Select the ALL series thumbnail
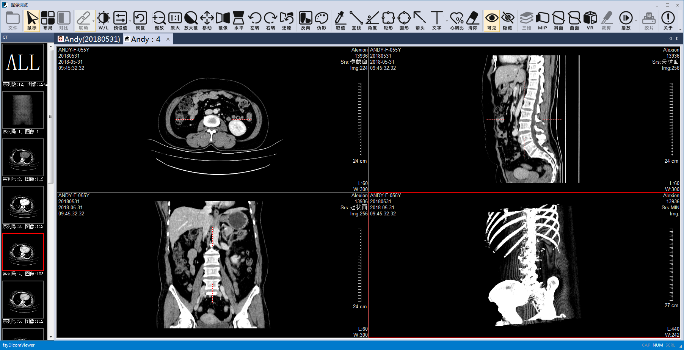The width and height of the screenshot is (684, 350). 23,63
